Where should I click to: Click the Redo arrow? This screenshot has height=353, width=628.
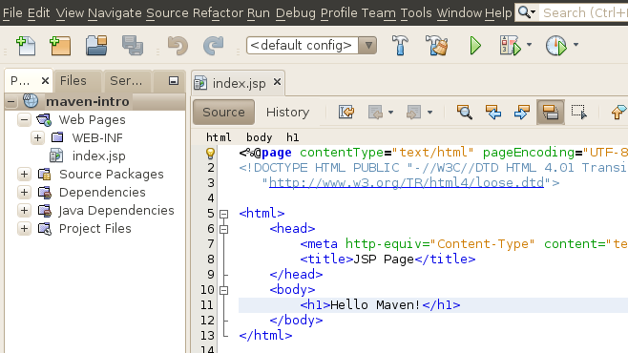pyautogui.click(x=213, y=45)
